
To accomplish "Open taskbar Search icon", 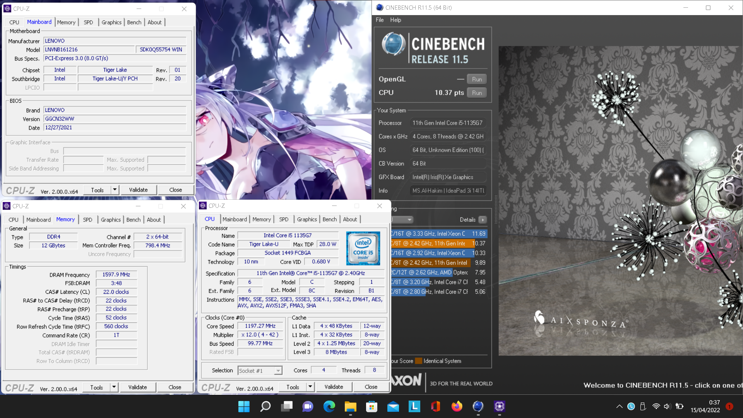I will (265, 406).
